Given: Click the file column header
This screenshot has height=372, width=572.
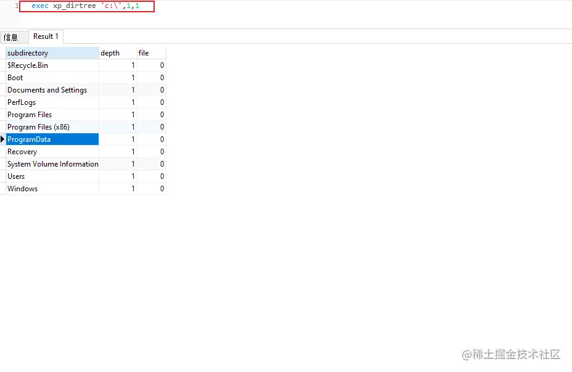Looking at the screenshot, I should (x=152, y=53).
